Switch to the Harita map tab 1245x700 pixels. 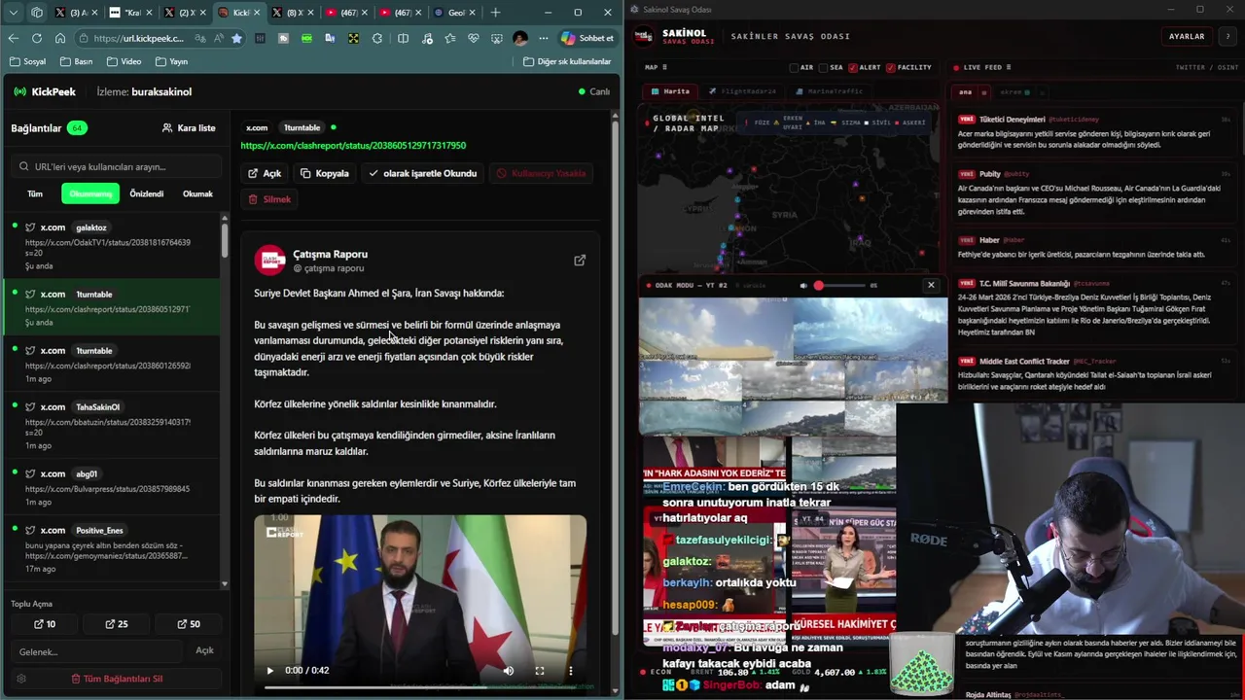(x=670, y=91)
